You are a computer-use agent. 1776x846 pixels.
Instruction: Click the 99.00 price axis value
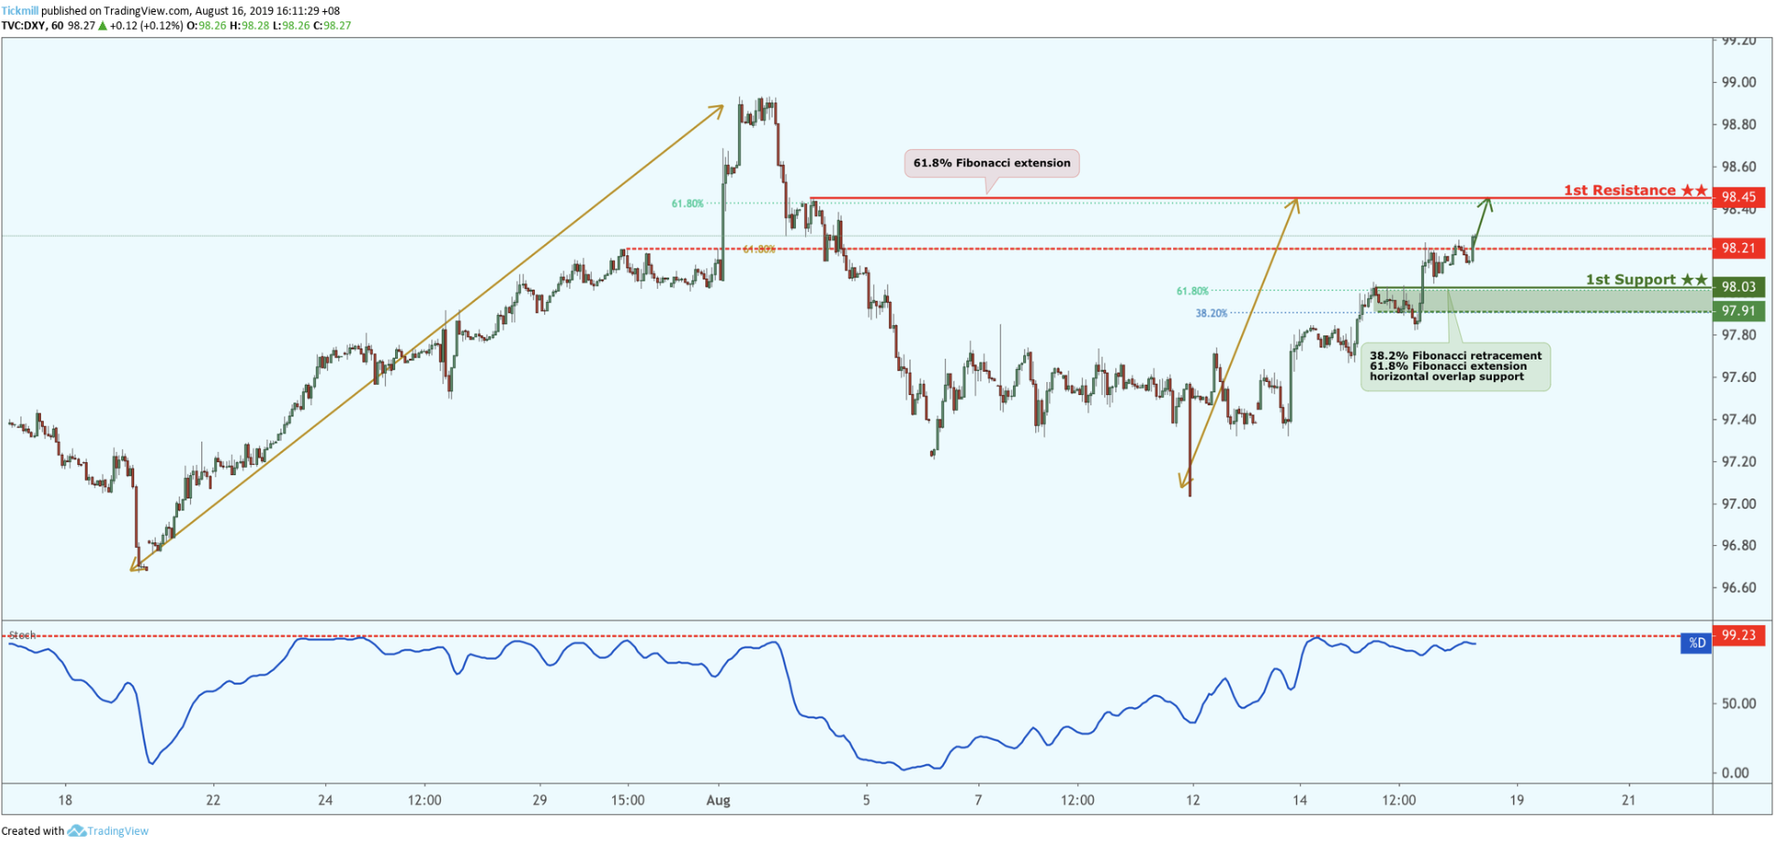[1739, 83]
